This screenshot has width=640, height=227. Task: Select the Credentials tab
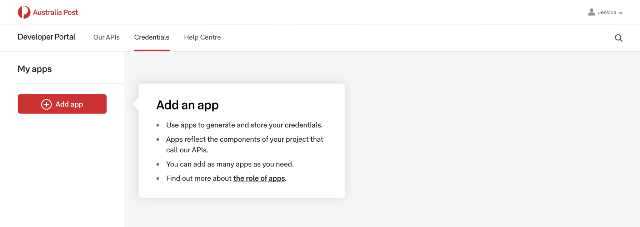tap(152, 37)
